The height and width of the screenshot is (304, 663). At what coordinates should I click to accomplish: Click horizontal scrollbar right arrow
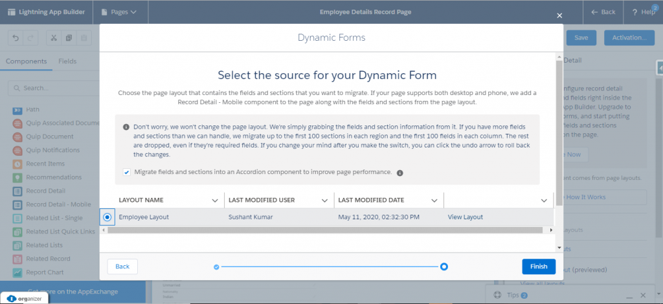click(x=551, y=230)
